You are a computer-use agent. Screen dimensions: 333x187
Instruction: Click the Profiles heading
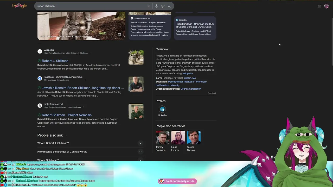click(161, 101)
